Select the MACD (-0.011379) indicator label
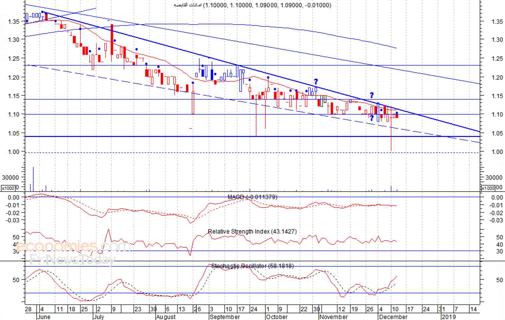The image size is (505, 320). point(252,197)
